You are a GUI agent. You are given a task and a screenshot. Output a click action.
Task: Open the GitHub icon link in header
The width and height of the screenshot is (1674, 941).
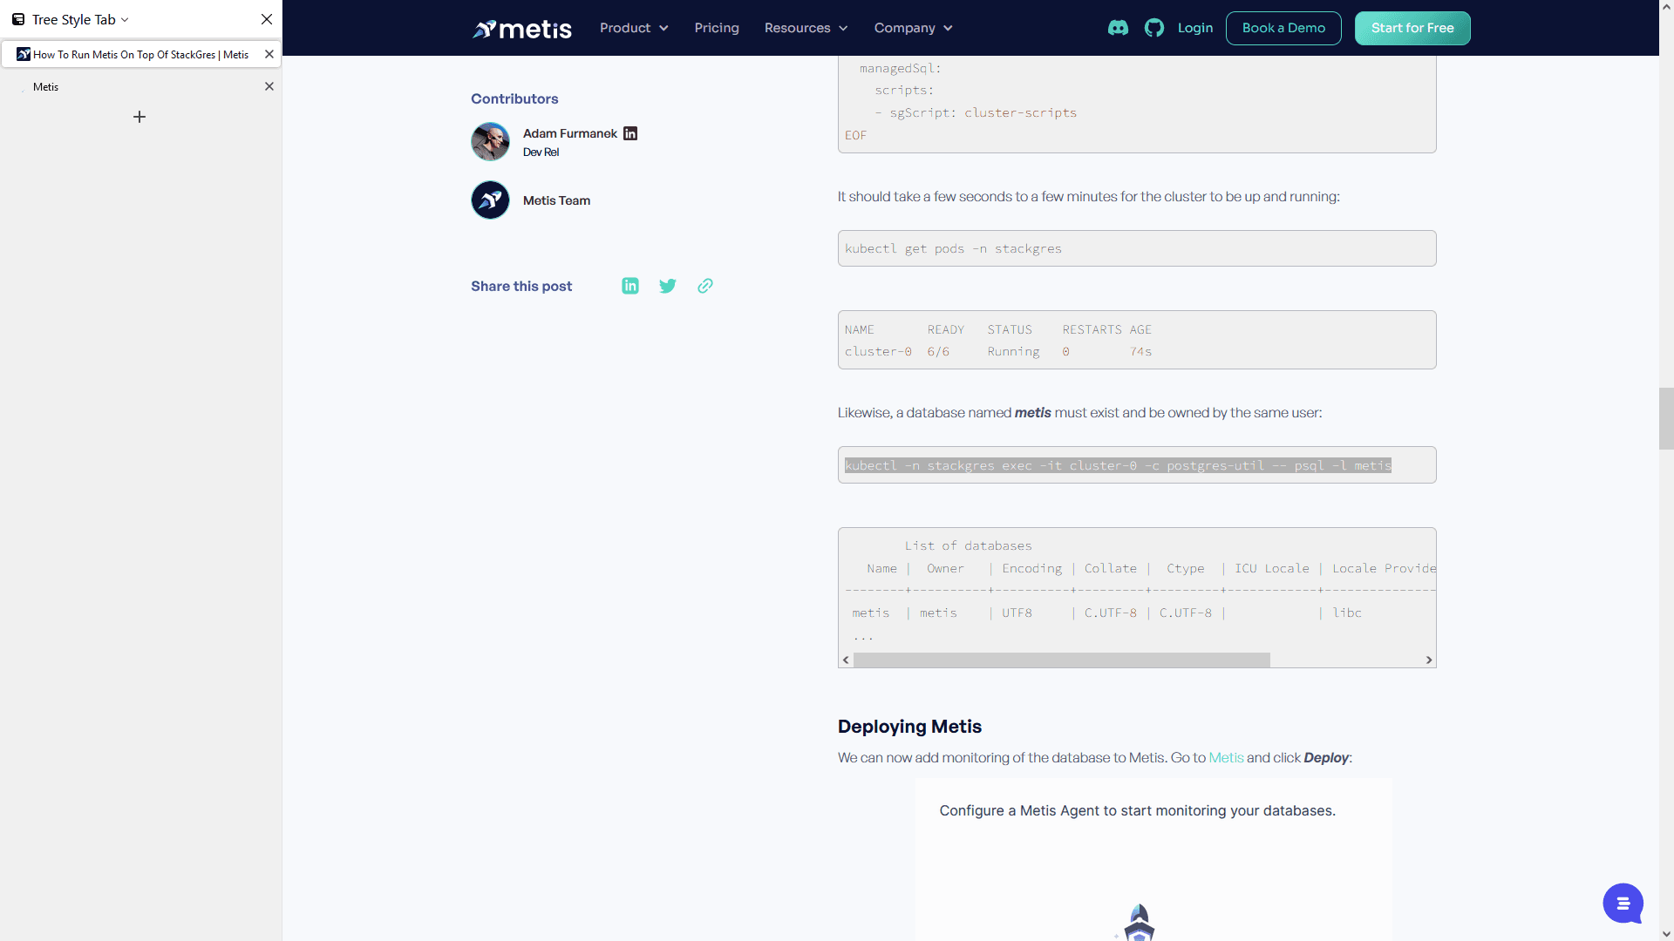pyautogui.click(x=1154, y=28)
